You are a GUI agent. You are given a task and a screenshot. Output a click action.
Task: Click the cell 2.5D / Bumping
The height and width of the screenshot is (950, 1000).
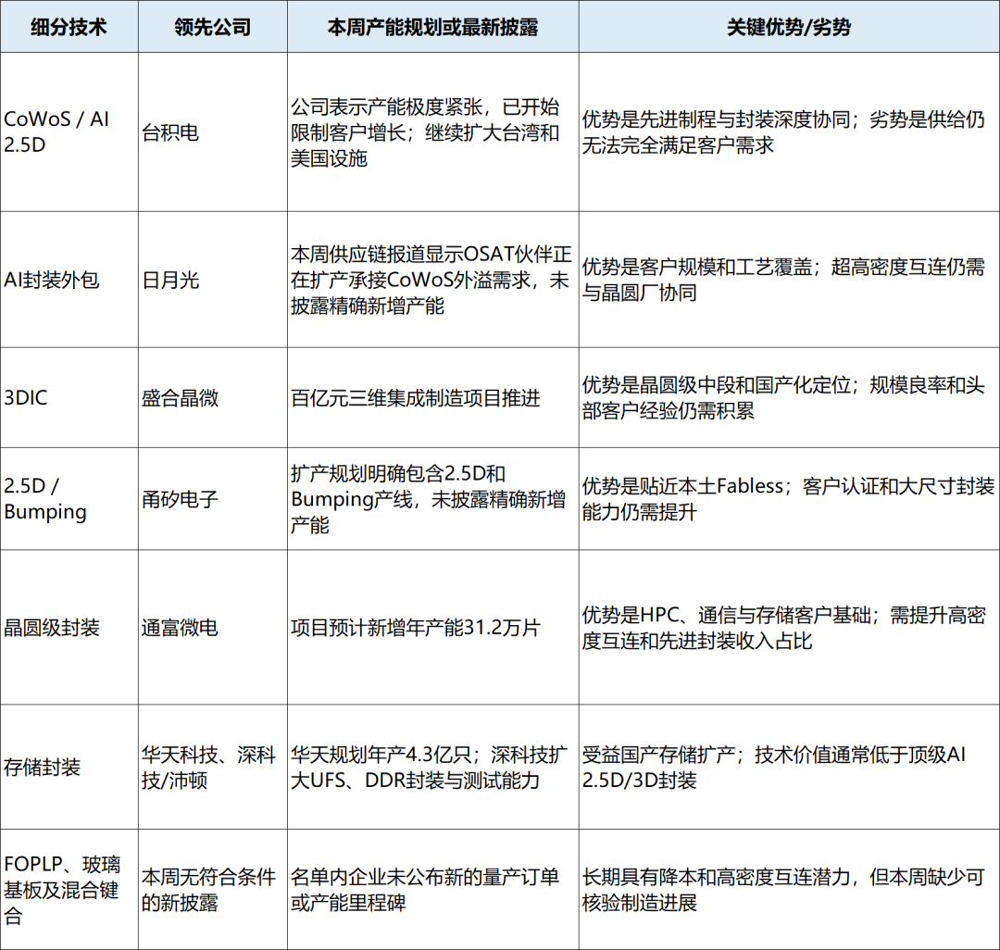[x=69, y=498]
